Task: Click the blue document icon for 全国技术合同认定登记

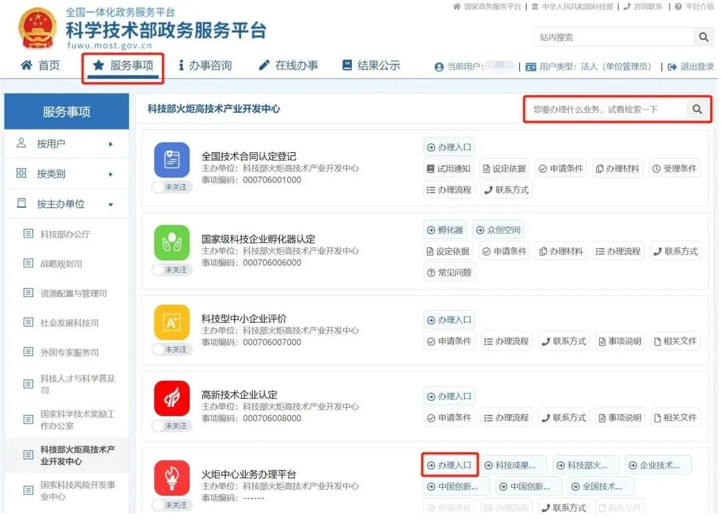Action: (172, 160)
